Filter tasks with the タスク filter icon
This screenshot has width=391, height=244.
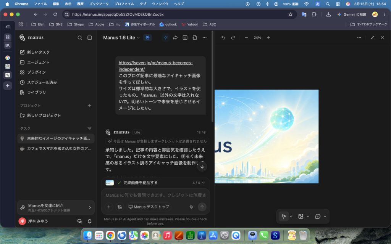[x=89, y=128]
